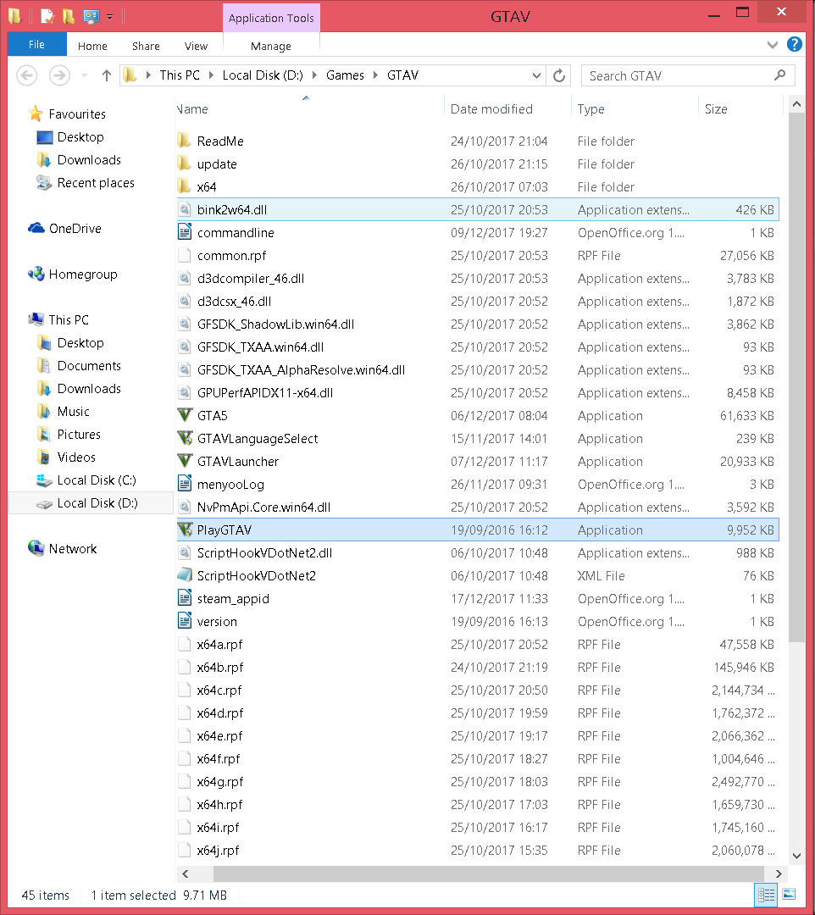Select the menyooLog document icon
Viewport: 815px width, 915px height.
[185, 484]
